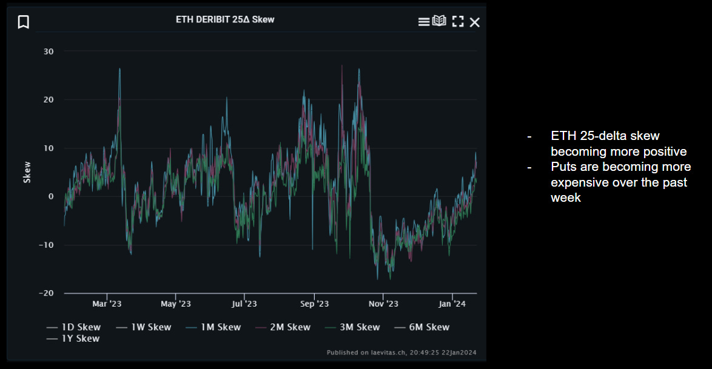Click the Sep '23 x-axis label
Screen dimensions: 712x369
click(314, 304)
